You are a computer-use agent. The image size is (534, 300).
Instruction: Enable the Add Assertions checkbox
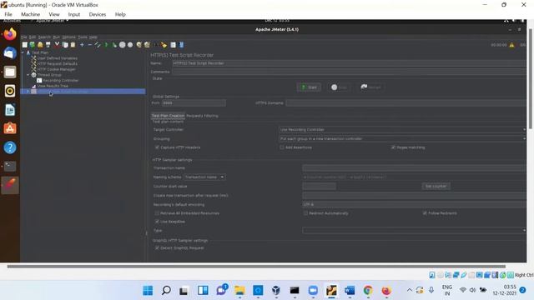click(x=282, y=147)
